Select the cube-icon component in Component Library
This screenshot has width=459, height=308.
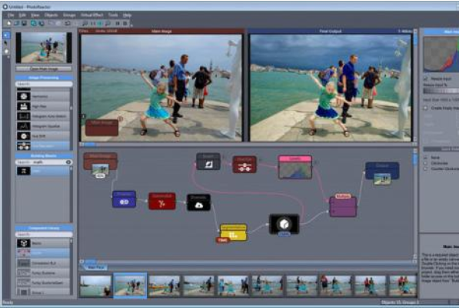tap(23, 243)
